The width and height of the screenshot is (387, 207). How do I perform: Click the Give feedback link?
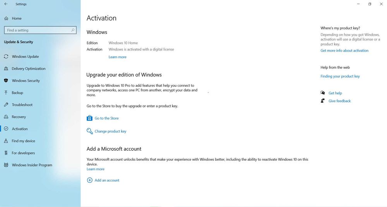339,101
